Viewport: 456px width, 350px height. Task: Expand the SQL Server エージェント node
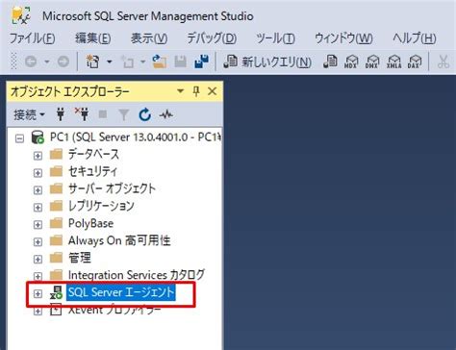pos(38,293)
